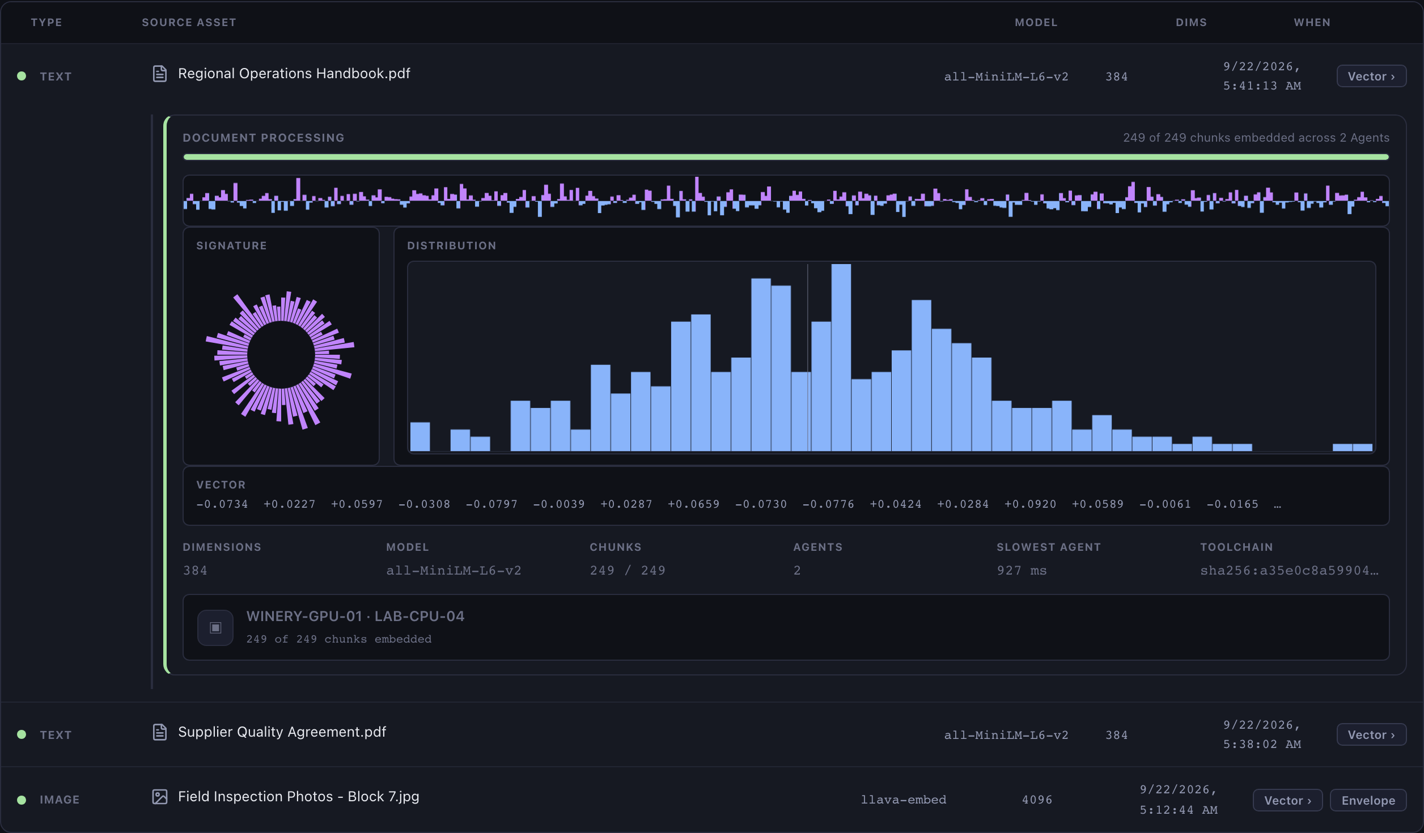1424x833 pixels.
Task: Select the TYPE column header
Action: (x=46, y=22)
